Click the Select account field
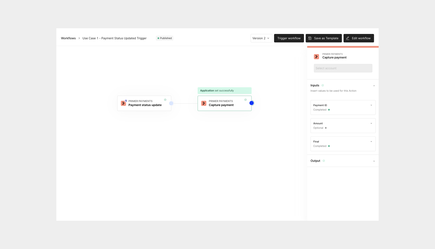435x249 pixels. pyautogui.click(x=343, y=68)
